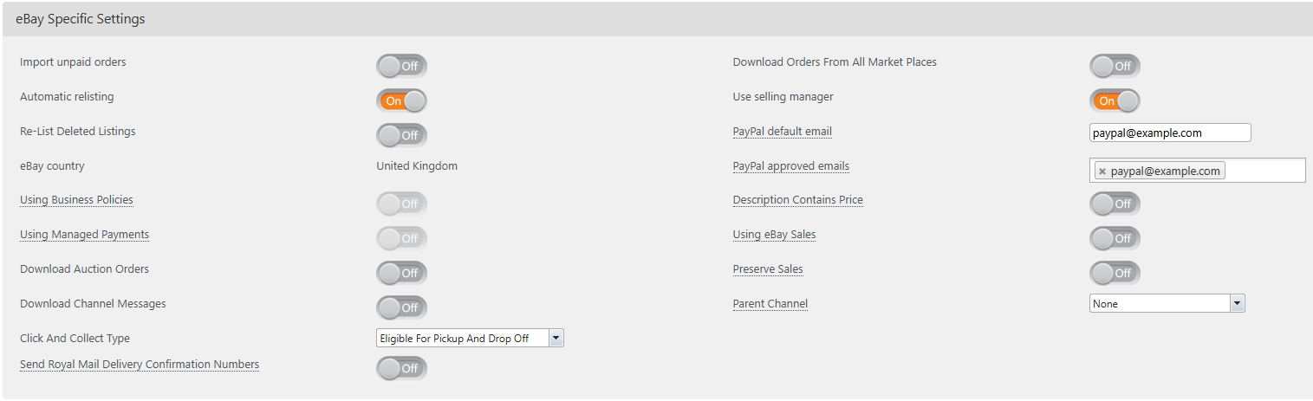This screenshot has height=401, width=1313.
Task: Toggle Using Managed Payments switch
Action: click(x=401, y=238)
